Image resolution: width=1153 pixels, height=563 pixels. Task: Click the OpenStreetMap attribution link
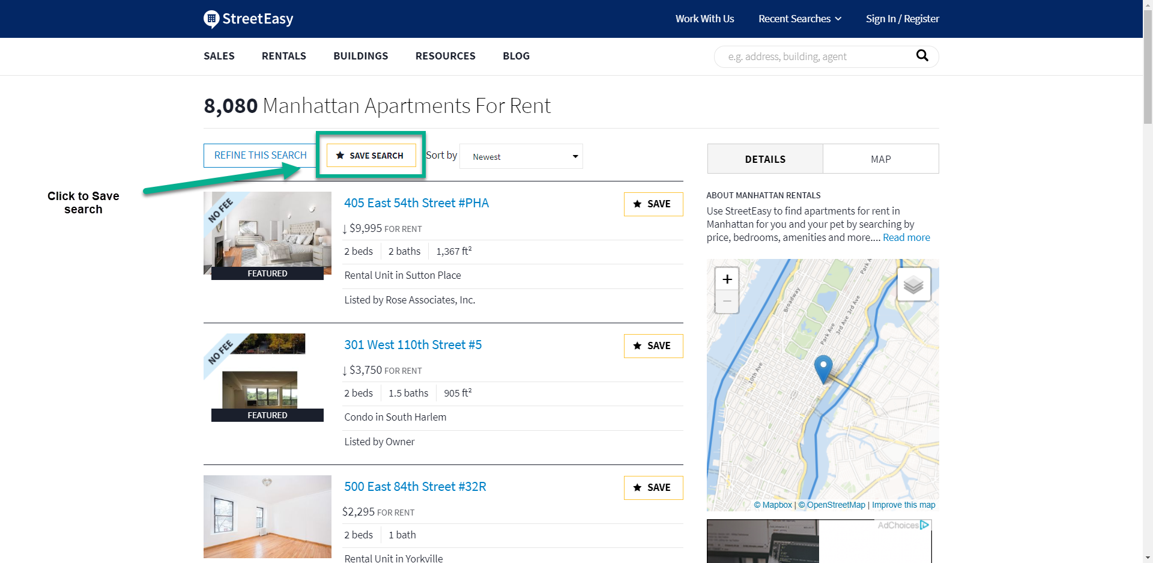(x=832, y=505)
